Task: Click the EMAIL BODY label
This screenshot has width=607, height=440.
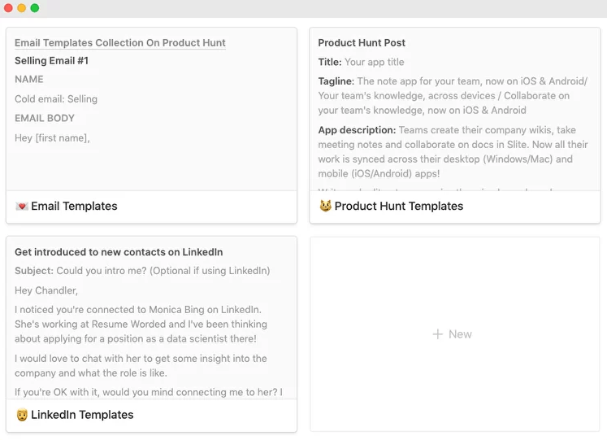Action: point(45,119)
